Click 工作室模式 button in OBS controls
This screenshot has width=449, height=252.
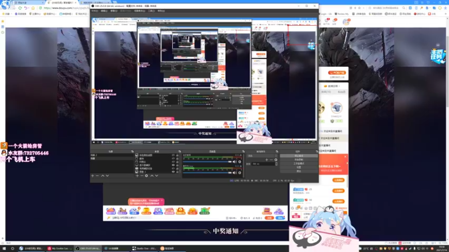(299, 164)
